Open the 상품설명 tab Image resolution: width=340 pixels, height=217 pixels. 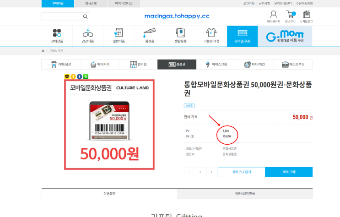click(x=109, y=193)
